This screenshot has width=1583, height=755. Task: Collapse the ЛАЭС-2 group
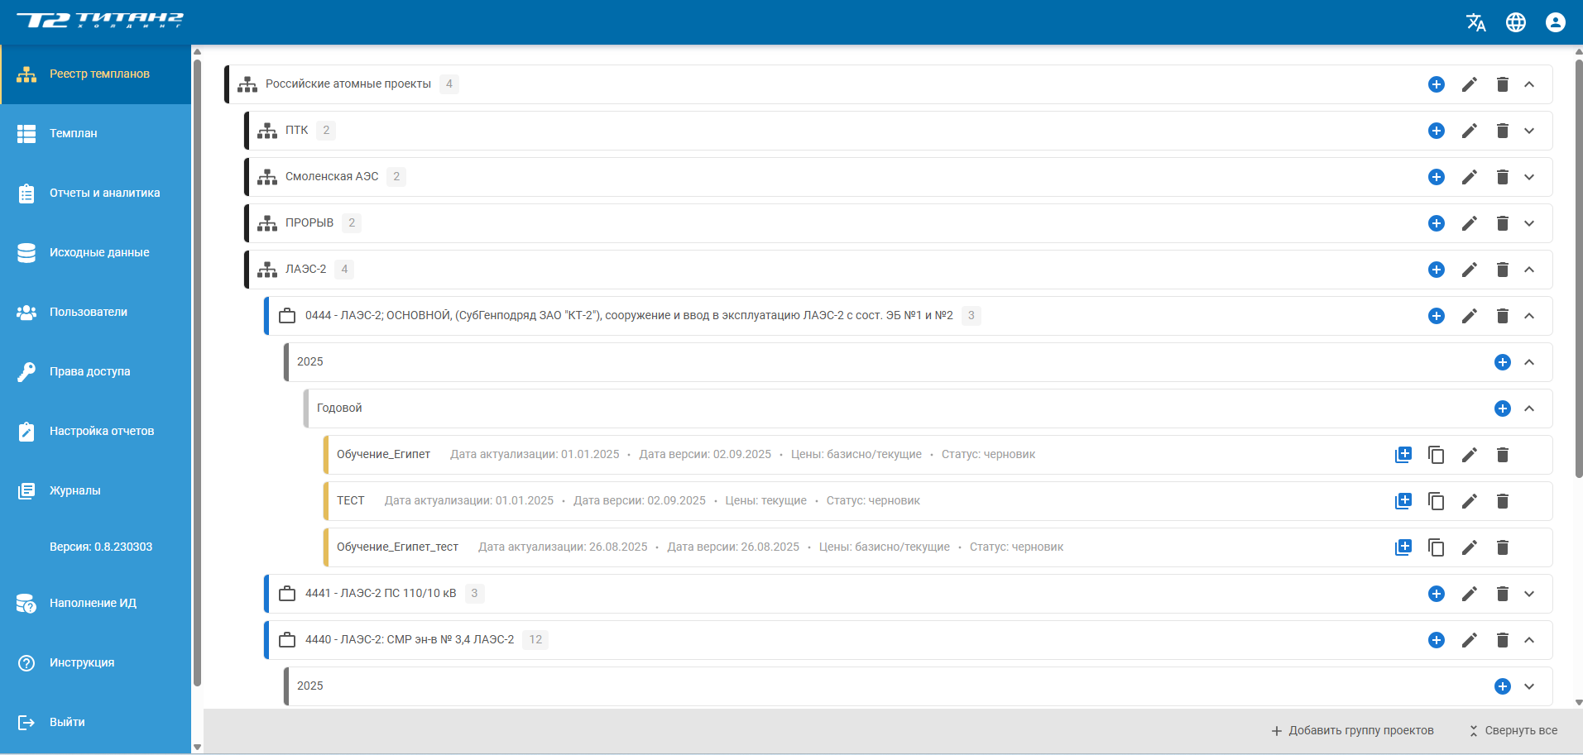[1528, 270]
